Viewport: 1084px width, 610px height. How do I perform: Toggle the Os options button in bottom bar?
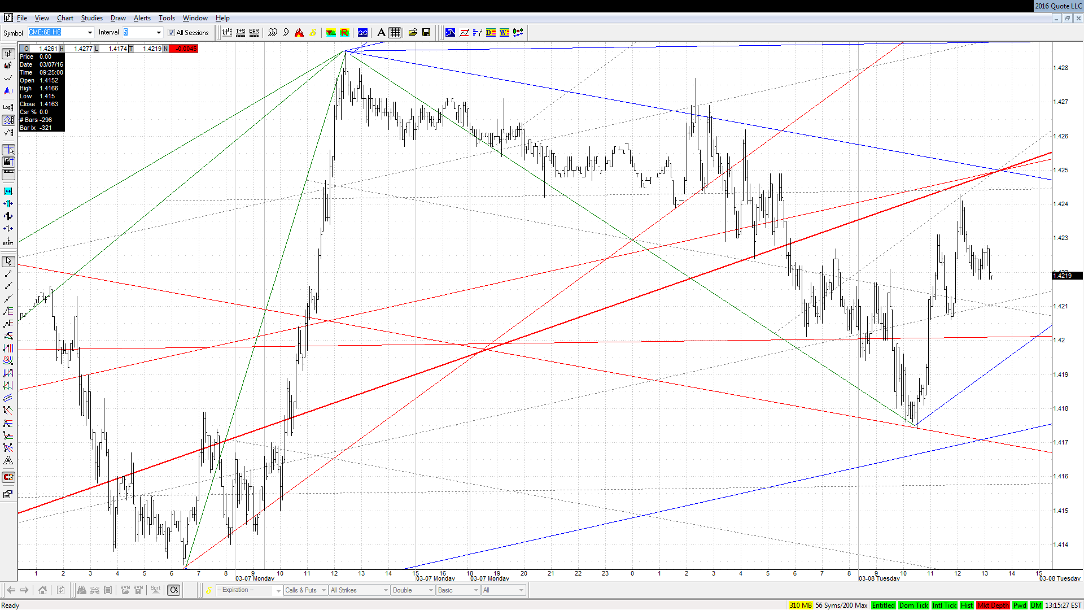click(x=174, y=590)
